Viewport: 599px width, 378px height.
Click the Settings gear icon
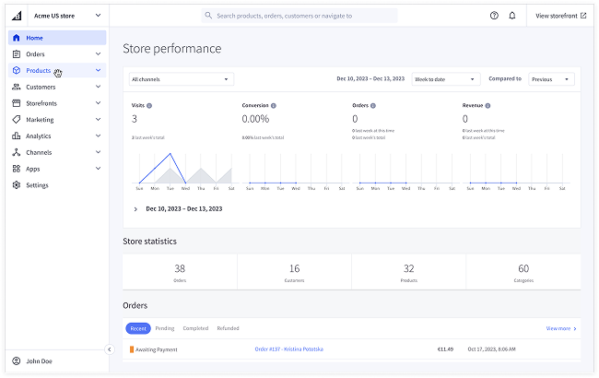16,185
